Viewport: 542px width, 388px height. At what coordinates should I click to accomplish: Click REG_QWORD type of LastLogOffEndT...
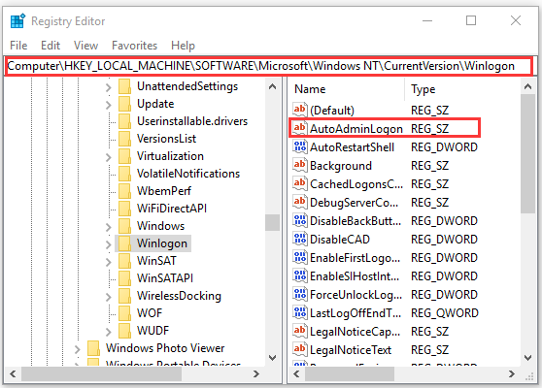point(445,313)
